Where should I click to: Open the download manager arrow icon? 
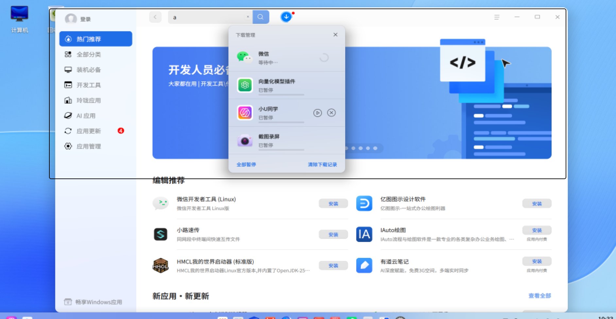tap(286, 17)
